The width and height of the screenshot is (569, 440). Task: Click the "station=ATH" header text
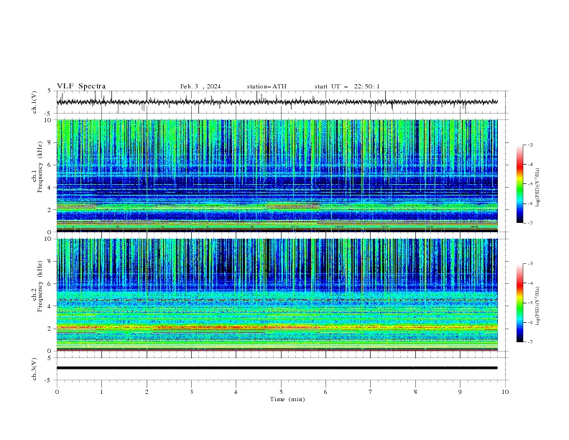[267, 86]
